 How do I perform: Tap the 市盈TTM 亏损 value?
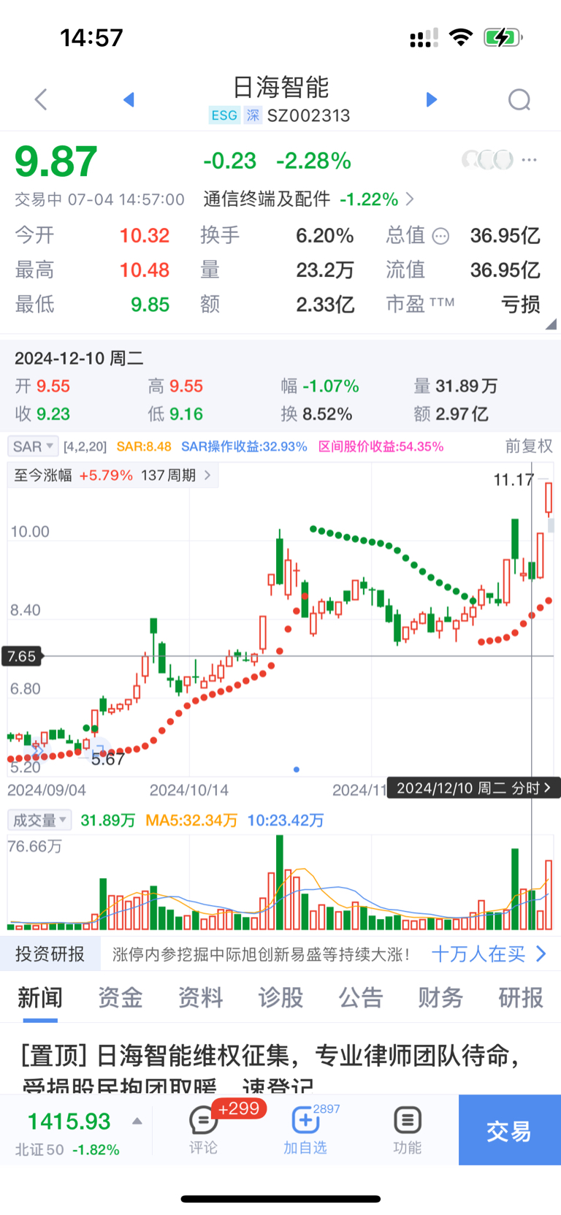[x=520, y=305]
